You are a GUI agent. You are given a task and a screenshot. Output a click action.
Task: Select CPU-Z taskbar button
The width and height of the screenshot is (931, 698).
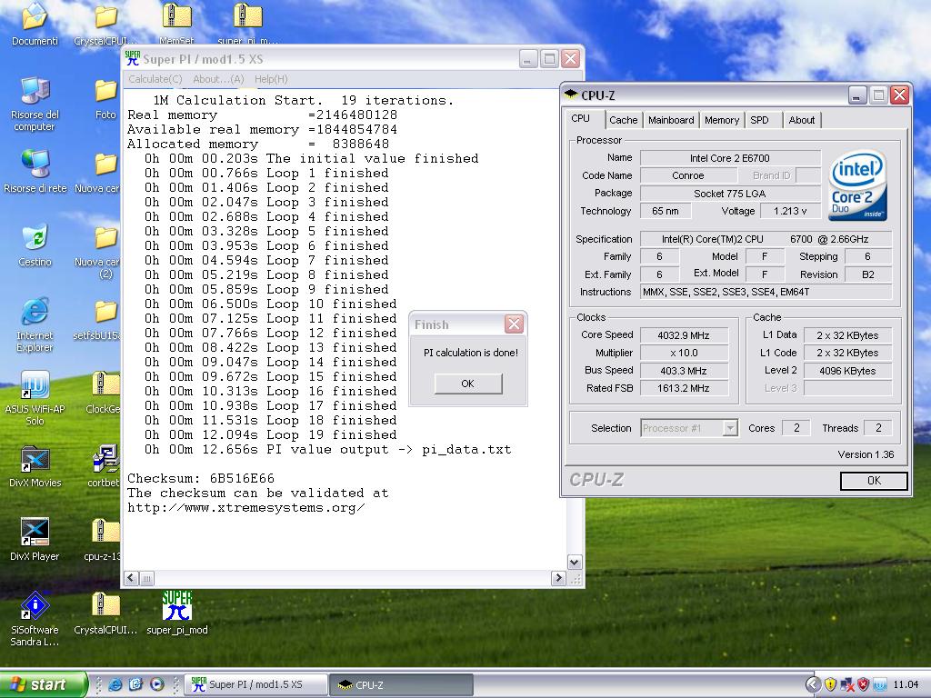coord(401,684)
